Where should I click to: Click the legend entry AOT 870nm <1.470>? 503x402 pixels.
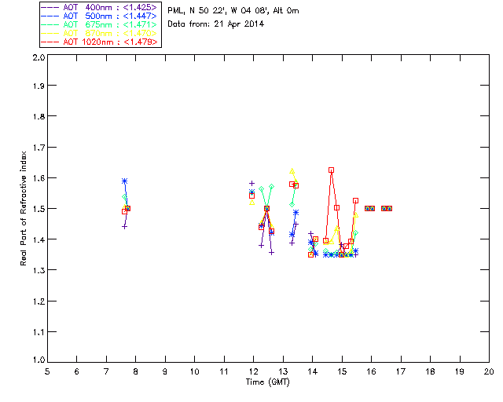(x=99, y=33)
